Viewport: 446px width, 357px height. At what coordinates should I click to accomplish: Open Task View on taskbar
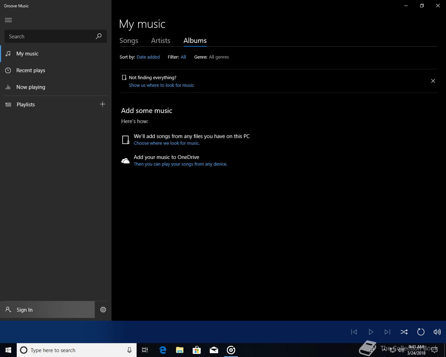coord(145,350)
